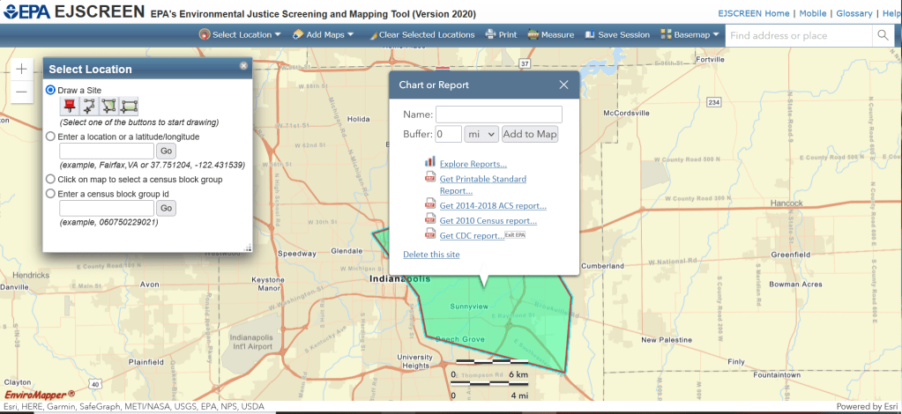Image resolution: width=902 pixels, height=414 pixels.
Task: Click the Print toolbar button
Action: coord(501,34)
